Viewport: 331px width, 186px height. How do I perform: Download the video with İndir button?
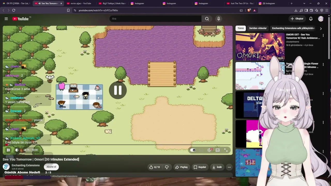click(217, 167)
